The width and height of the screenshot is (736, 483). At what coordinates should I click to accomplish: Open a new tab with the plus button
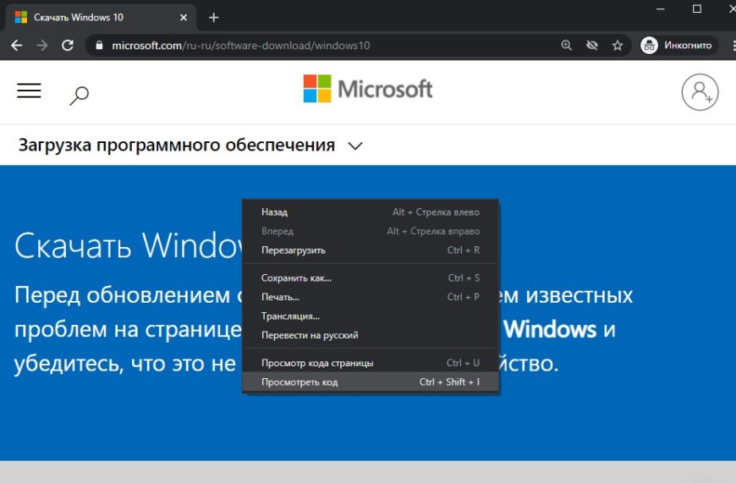pos(213,18)
